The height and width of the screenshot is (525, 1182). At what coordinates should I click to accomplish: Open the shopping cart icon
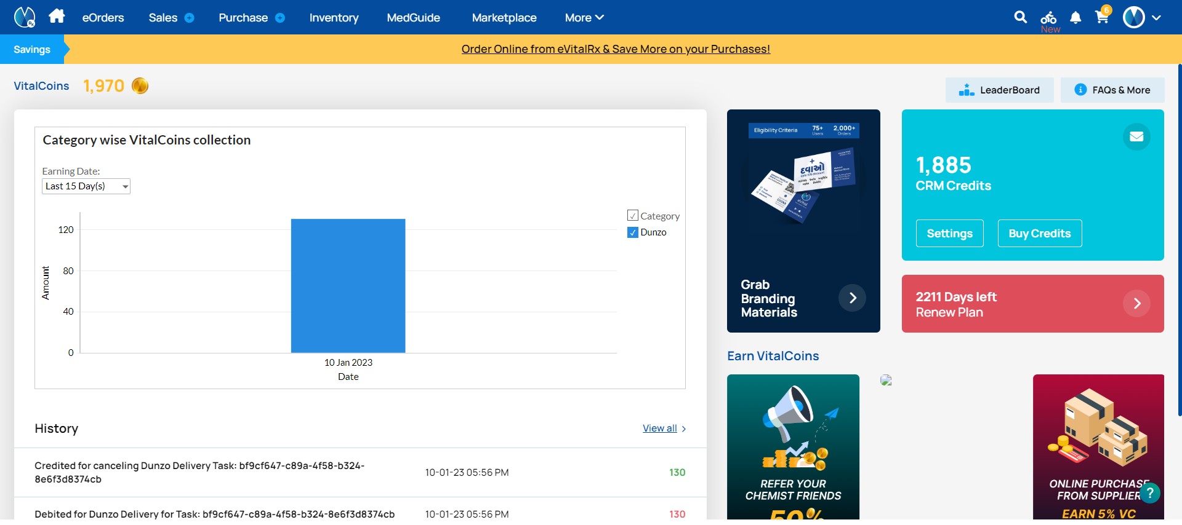pos(1103,16)
